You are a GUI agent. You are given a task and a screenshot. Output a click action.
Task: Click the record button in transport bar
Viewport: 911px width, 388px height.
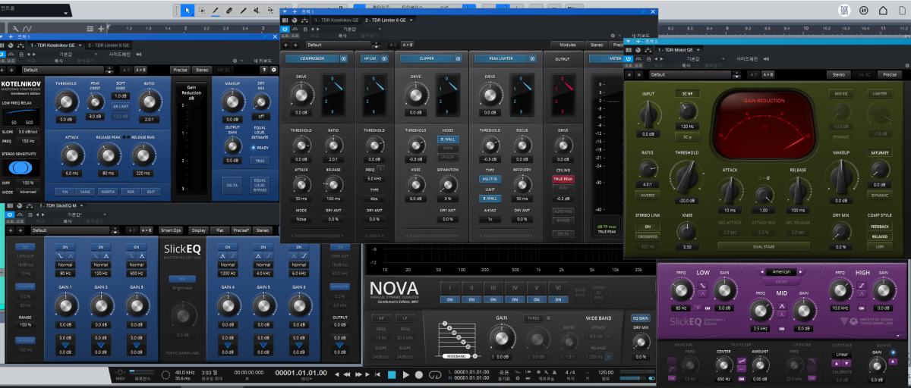(x=419, y=374)
